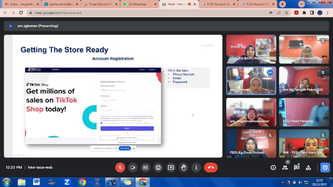
Task: Open options on am sgleman video tile
Action: pyautogui.click(x=270, y=72)
